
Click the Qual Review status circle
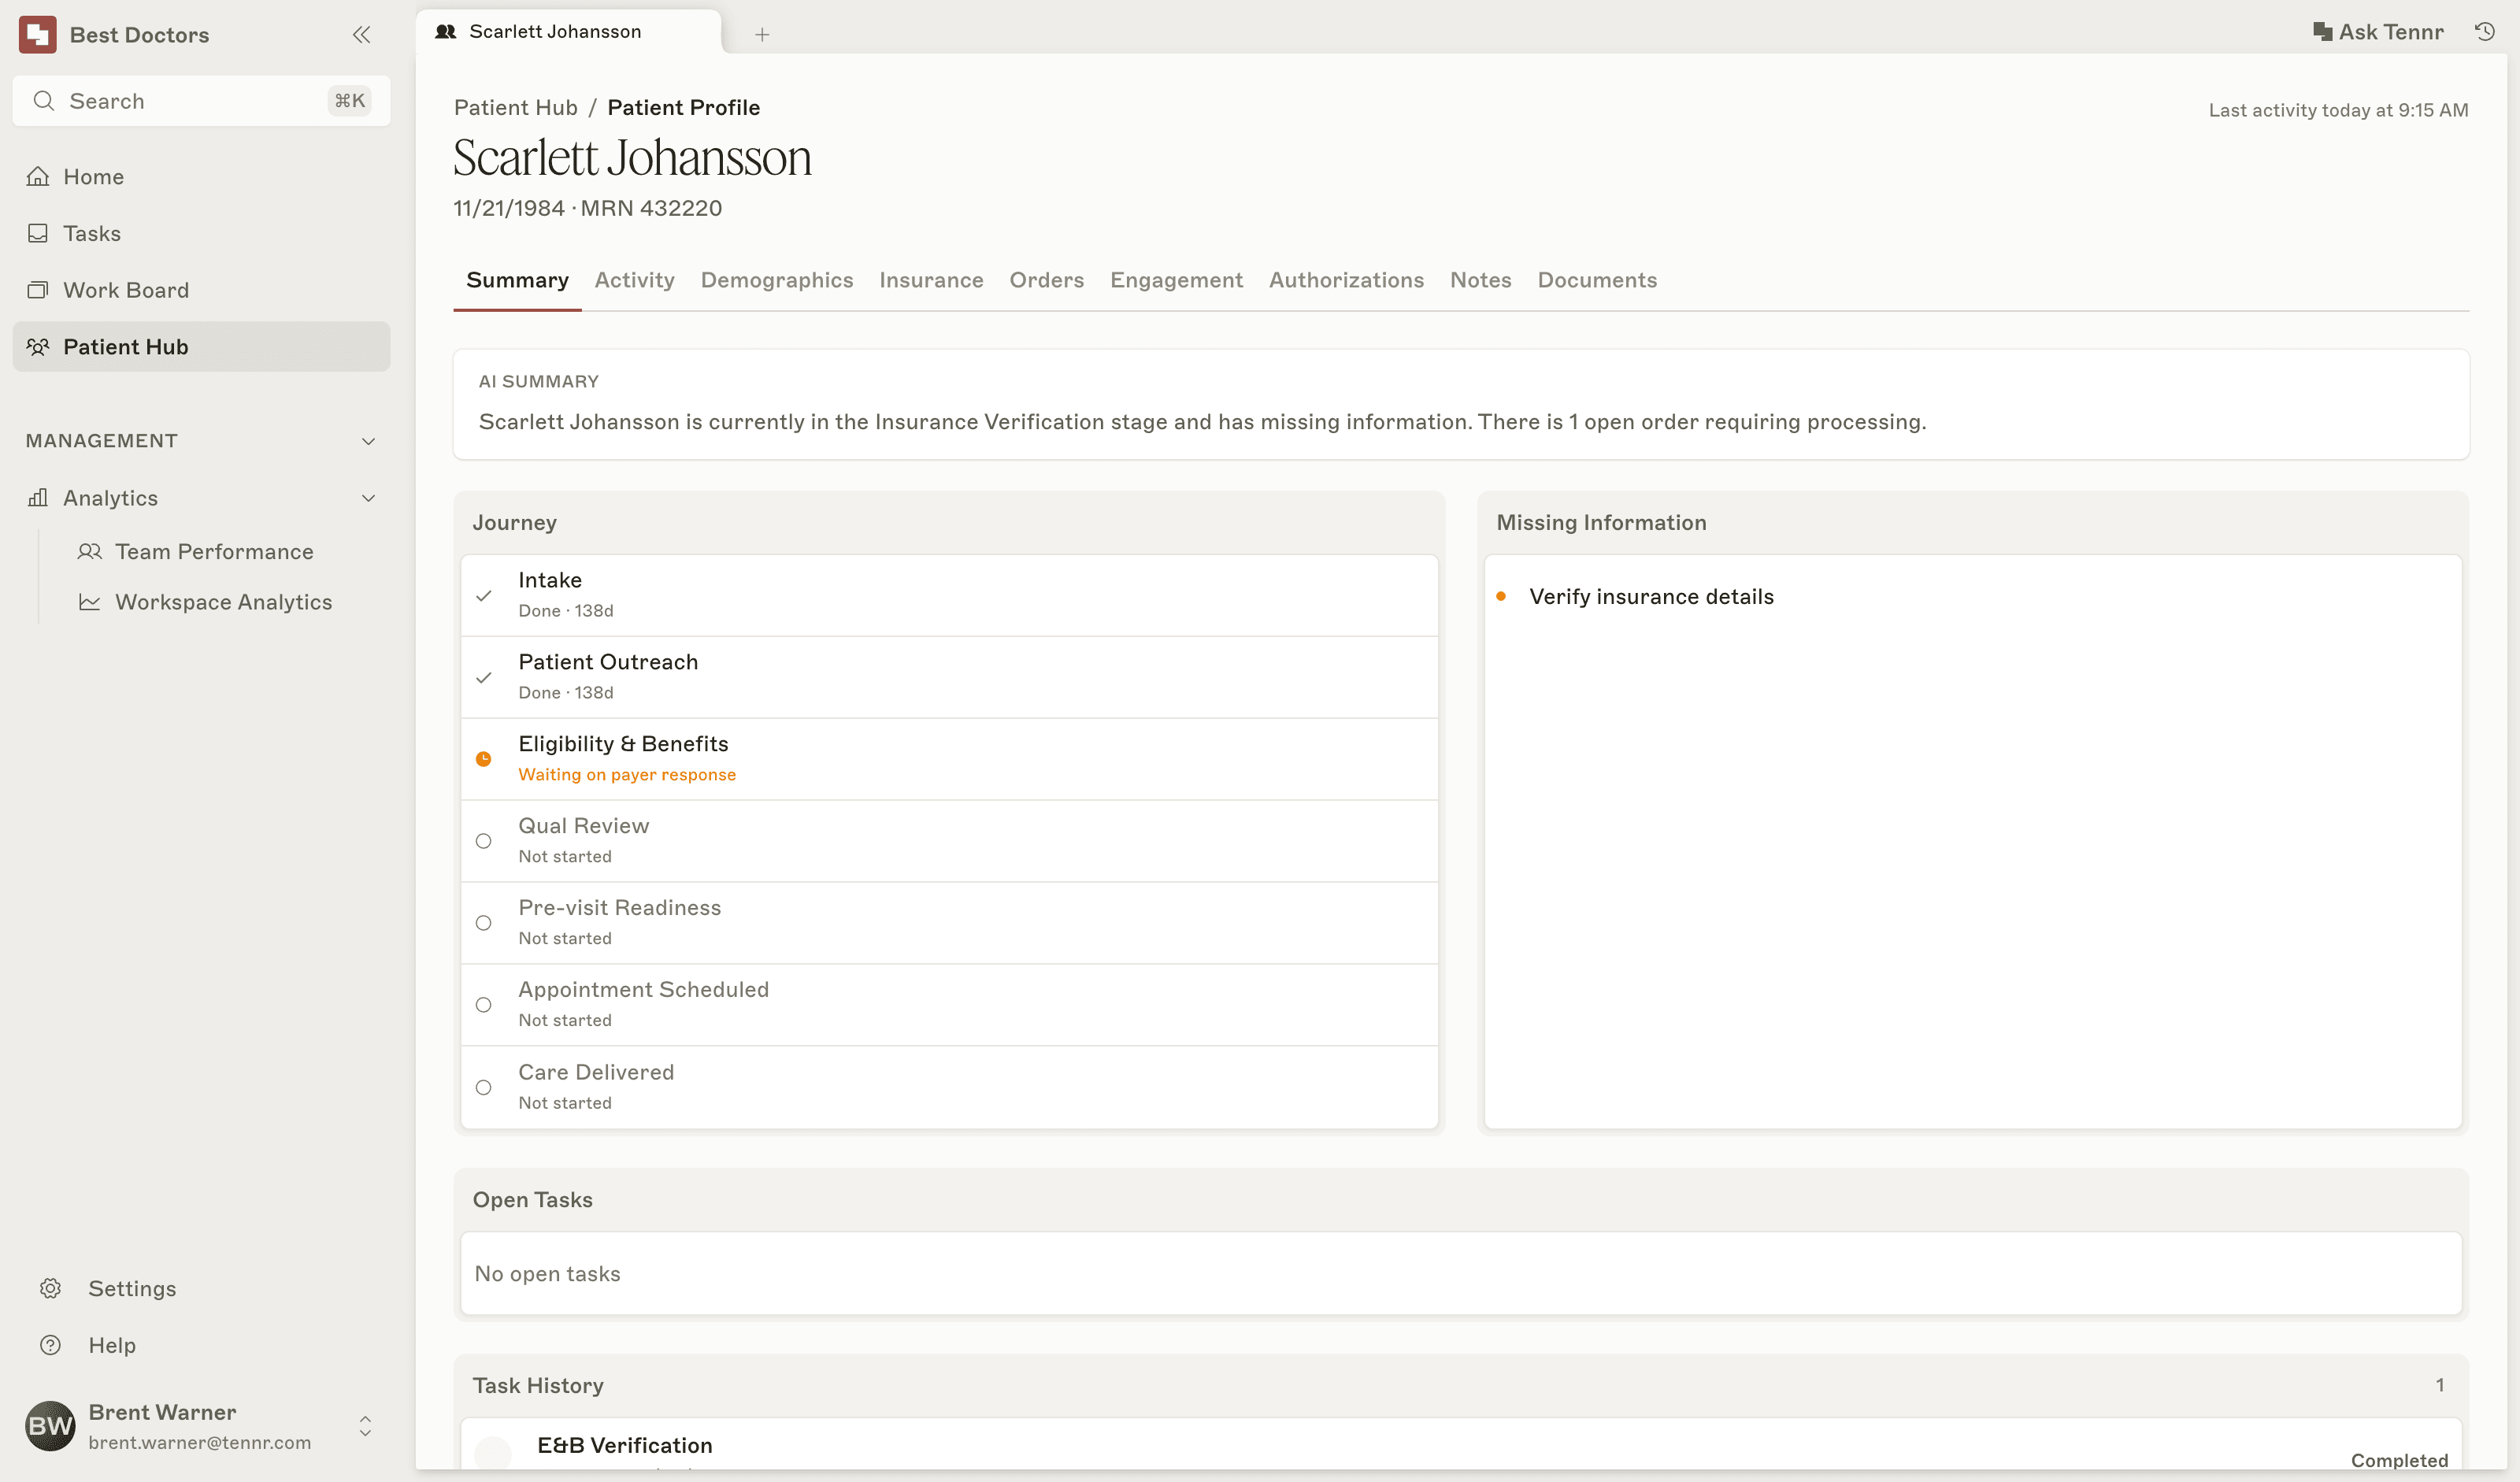coord(484,841)
